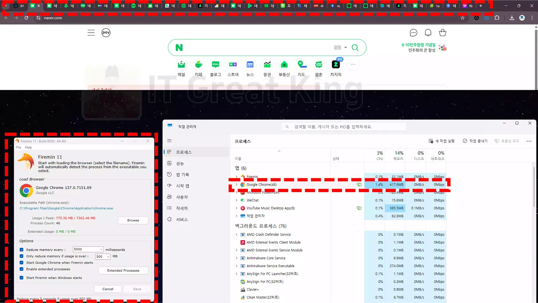The height and width of the screenshot is (303, 538).
Task: Open the 5000 milliseconds dropdown
Action: [x=88, y=249]
